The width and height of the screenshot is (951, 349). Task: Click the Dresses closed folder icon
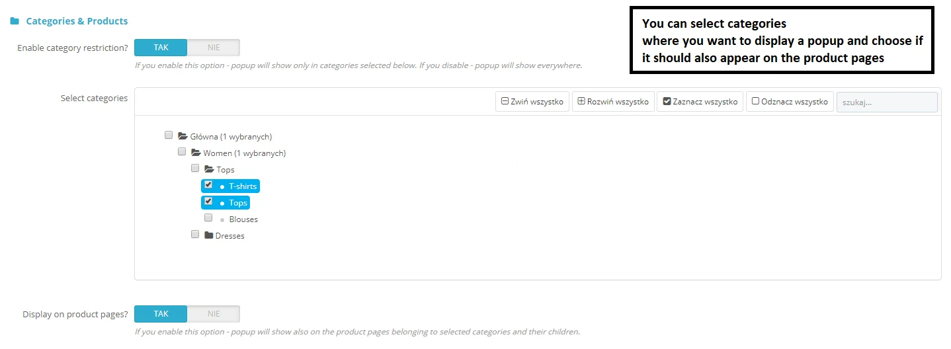point(209,235)
